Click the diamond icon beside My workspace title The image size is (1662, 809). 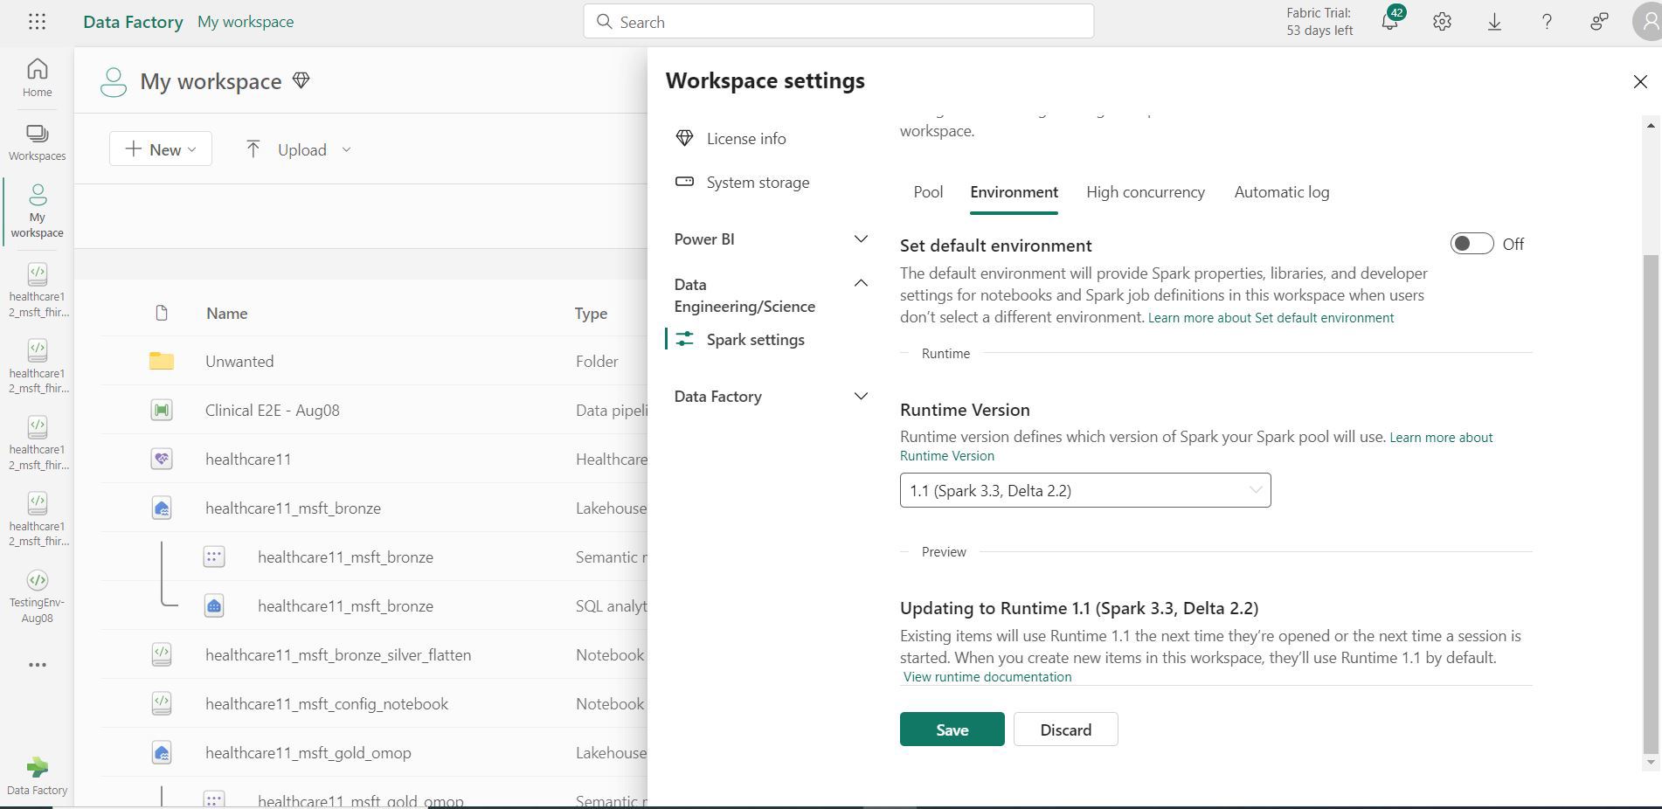click(301, 80)
